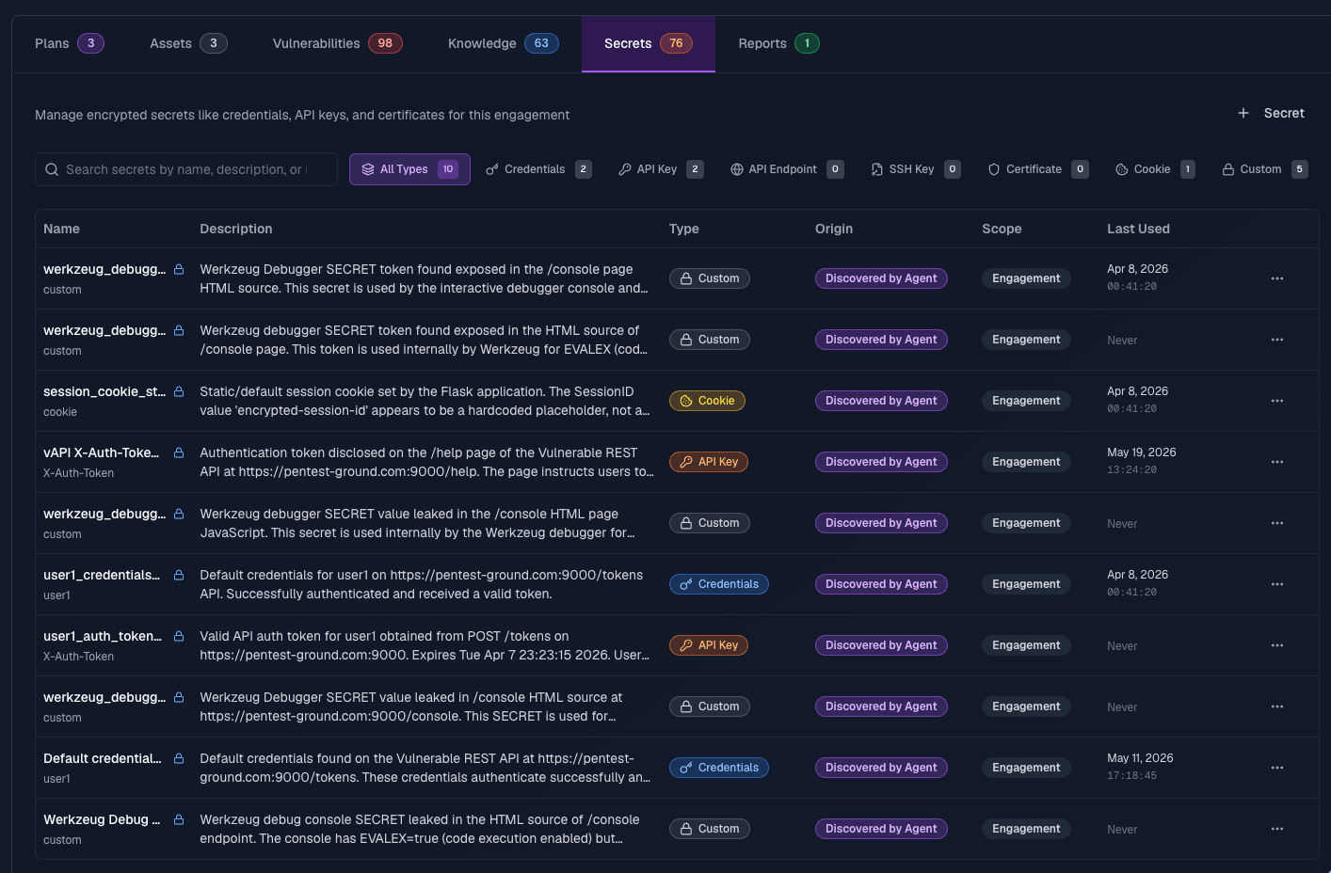
Task: Click the Credentials badge in user1_credentials row
Action: [719, 584]
